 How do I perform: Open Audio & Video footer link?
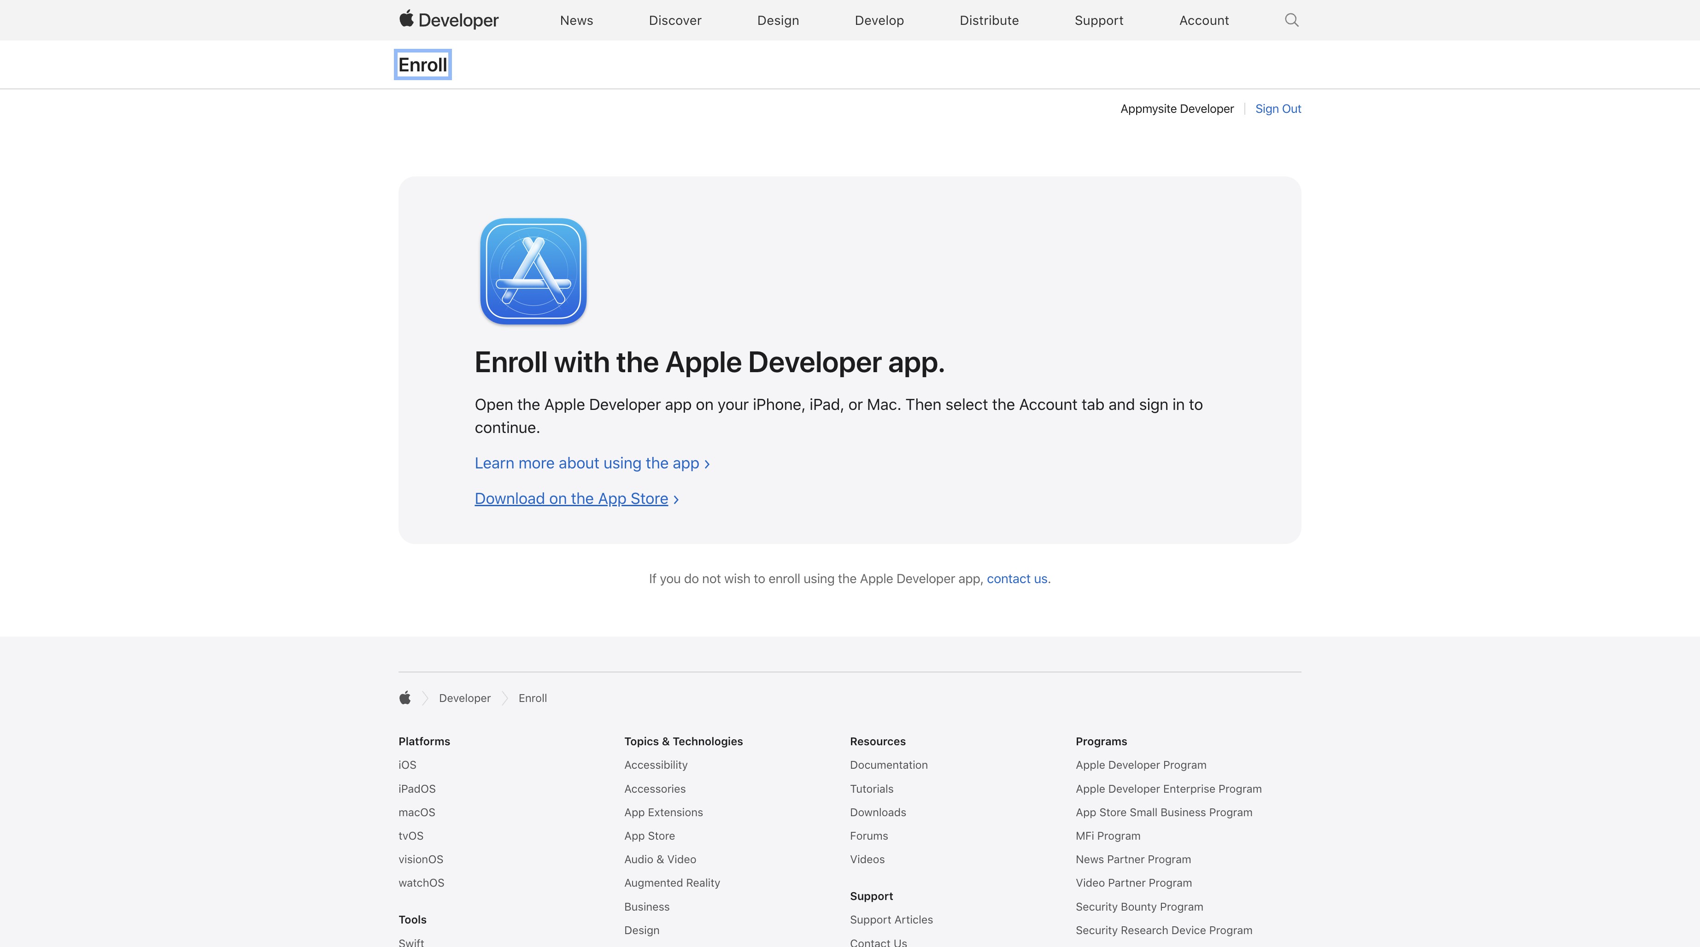tap(660, 859)
